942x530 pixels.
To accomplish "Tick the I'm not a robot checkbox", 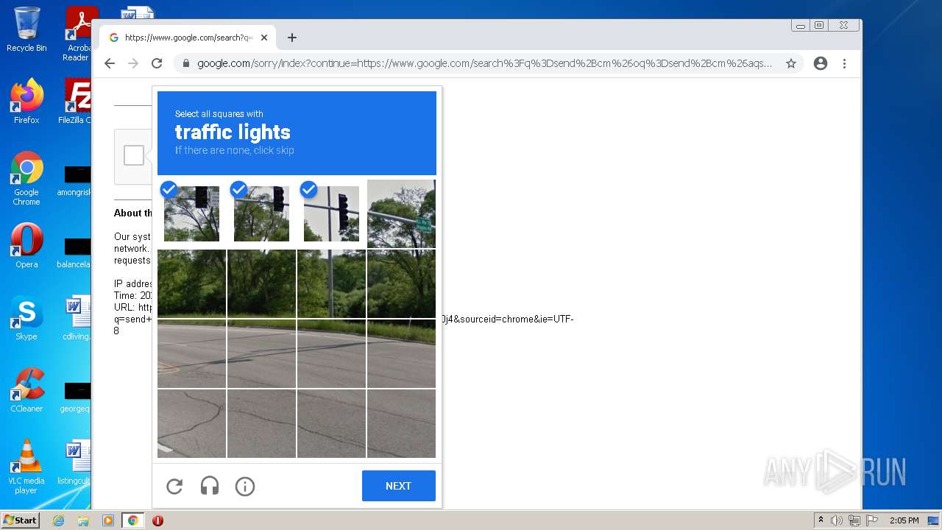I will pos(134,155).
